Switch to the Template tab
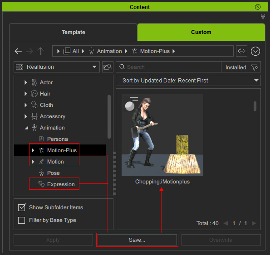Image resolution: width=270 pixels, height=255 pixels. click(74, 32)
